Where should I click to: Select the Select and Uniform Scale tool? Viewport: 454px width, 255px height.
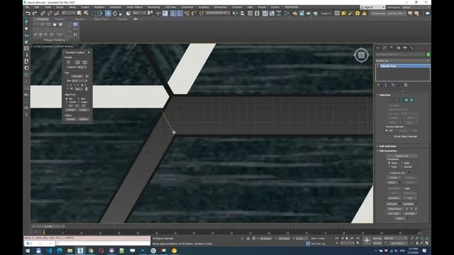[121, 13]
